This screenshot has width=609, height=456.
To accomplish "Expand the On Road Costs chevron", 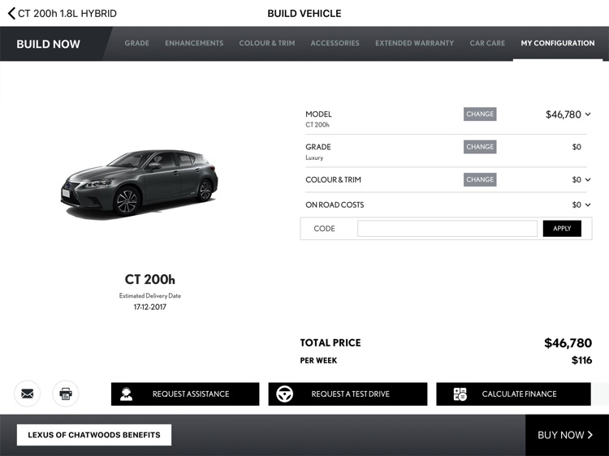I will (588, 204).
